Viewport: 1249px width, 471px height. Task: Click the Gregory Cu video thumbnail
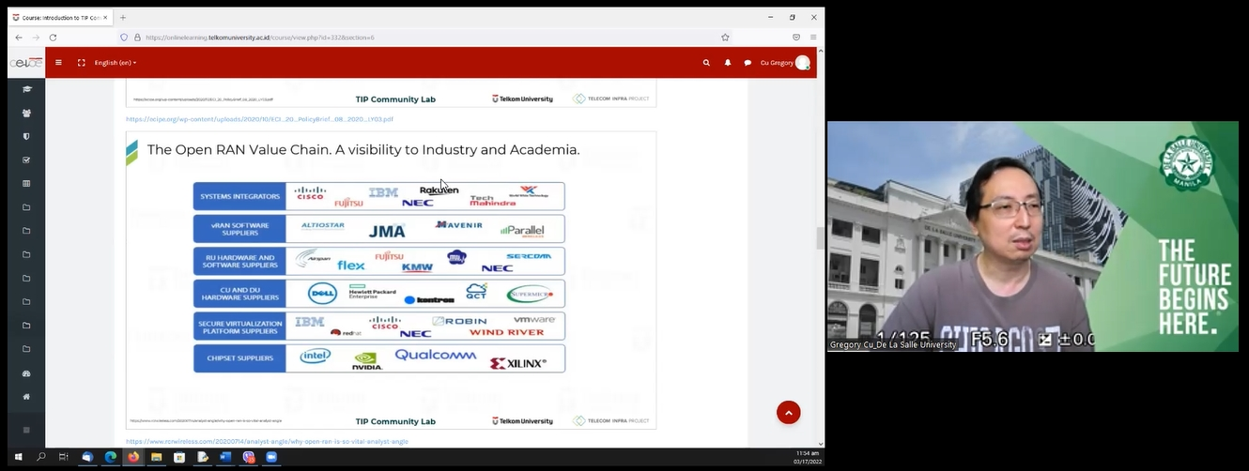point(1033,236)
